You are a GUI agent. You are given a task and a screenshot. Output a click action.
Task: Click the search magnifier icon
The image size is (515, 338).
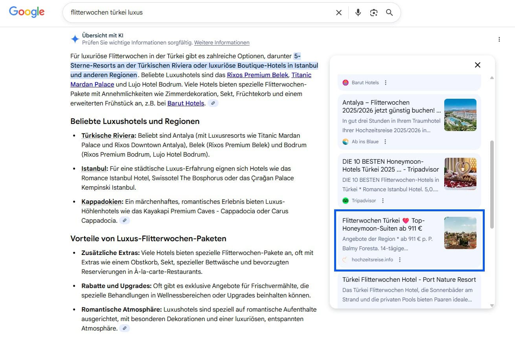coord(389,12)
